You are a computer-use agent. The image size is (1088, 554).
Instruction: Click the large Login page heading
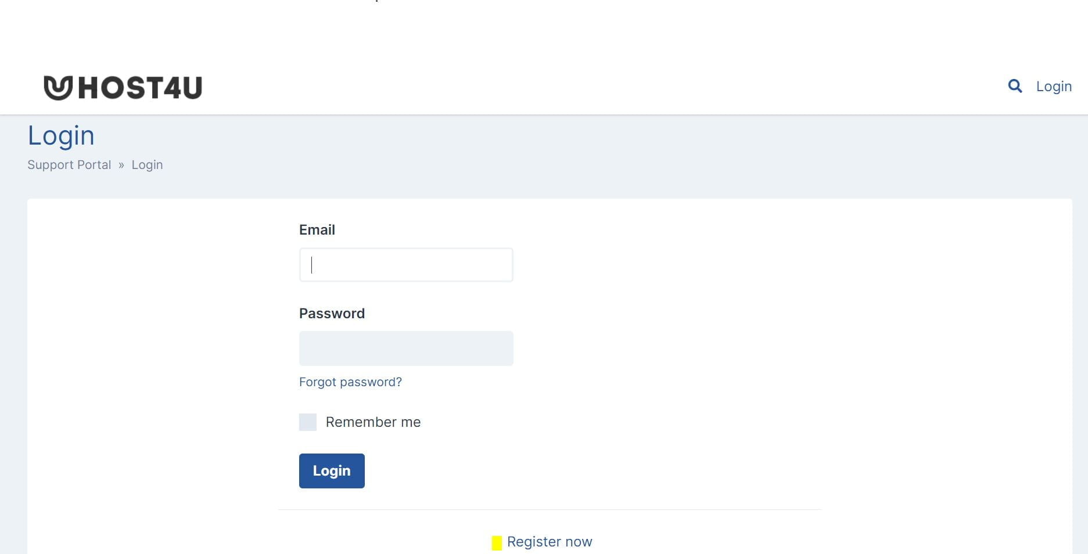[61, 136]
